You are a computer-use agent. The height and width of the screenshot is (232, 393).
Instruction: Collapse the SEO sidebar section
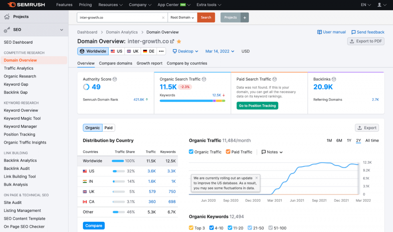point(62,30)
